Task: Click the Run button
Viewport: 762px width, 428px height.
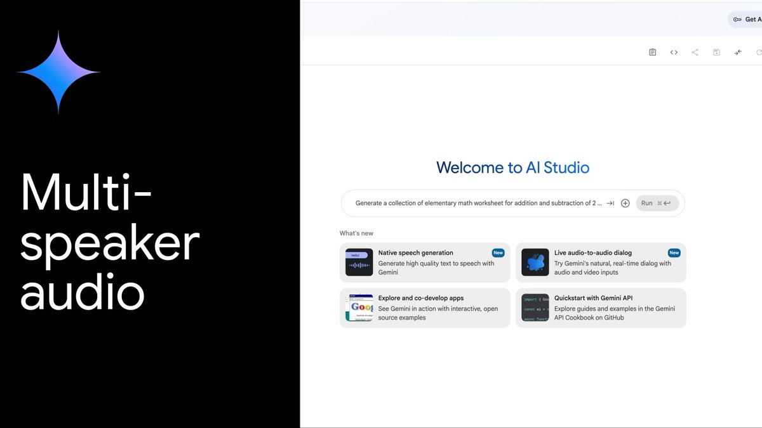Action: [x=657, y=204]
